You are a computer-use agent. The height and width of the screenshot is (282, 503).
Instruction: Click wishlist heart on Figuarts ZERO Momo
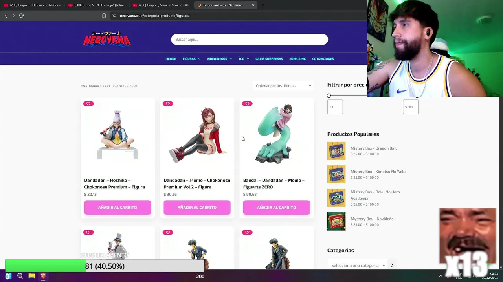(247, 104)
